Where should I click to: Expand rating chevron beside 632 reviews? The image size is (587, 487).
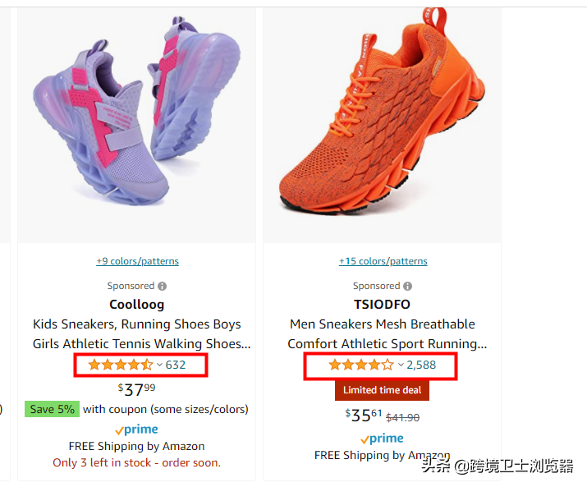click(x=159, y=365)
